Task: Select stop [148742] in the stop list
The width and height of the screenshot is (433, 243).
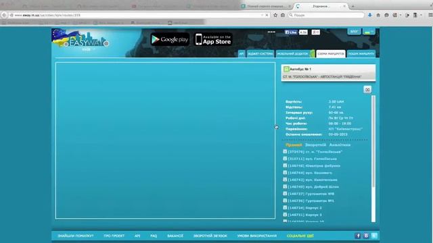Action: (x=313, y=180)
